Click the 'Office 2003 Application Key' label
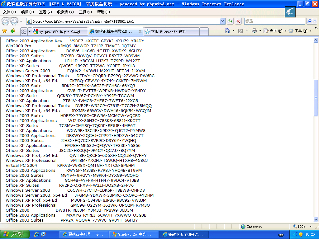 pos(34,41)
